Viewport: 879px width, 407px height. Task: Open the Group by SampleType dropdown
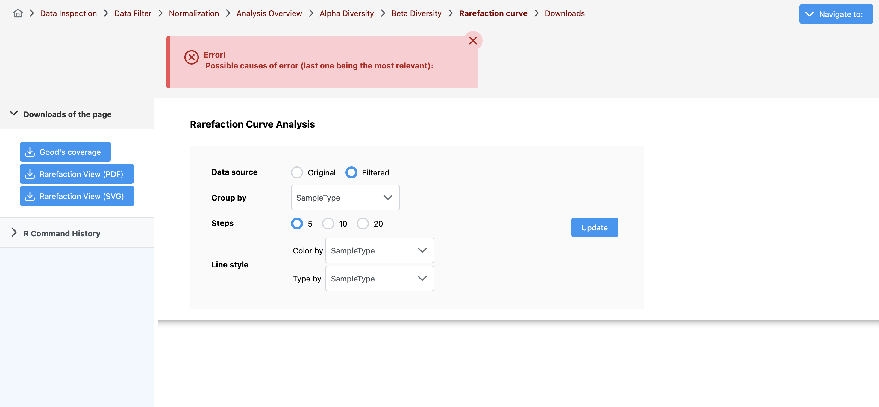click(x=345, y=198)
